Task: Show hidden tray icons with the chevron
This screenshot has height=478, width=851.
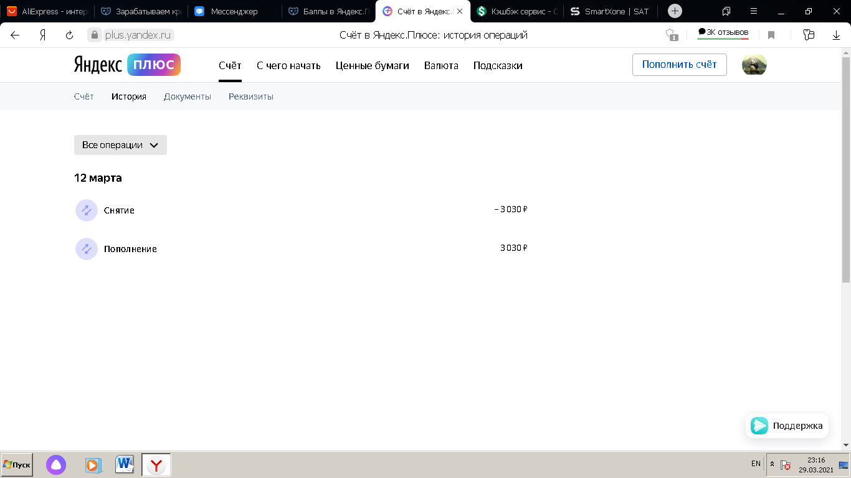Action: pyautogui.click(x=773, y=464)
